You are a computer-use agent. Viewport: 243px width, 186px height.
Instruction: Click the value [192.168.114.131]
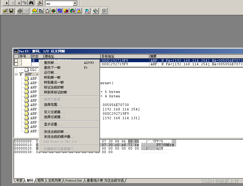121,118
